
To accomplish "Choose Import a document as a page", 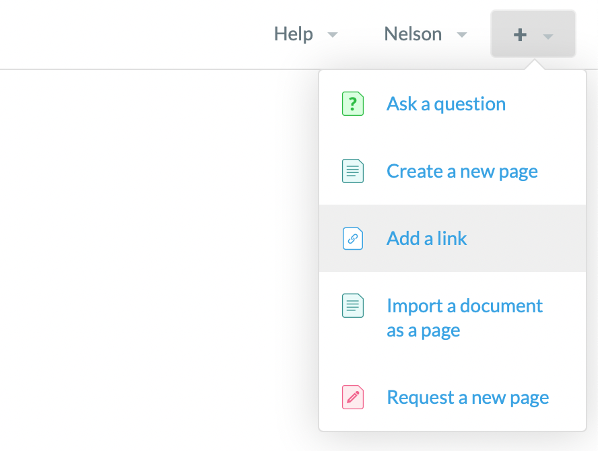I will pyautogui.click(x=464, y=306).
